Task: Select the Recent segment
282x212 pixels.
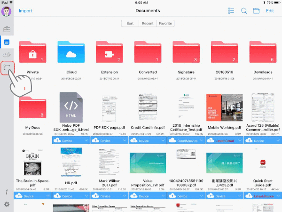Action: 148,24
